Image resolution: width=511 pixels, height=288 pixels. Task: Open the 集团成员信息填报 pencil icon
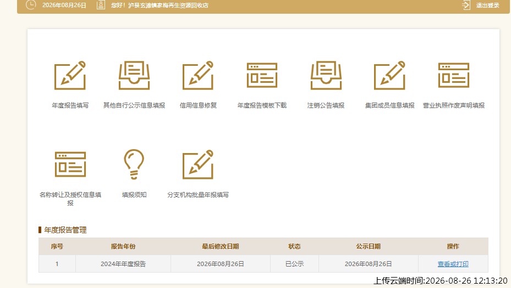point(390,75)
